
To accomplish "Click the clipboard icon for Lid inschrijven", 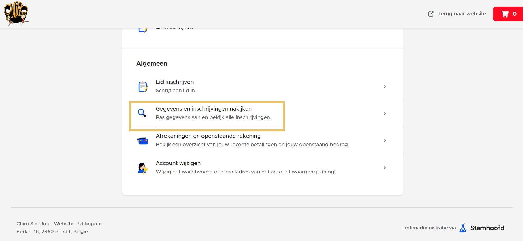I will click(x=143, y=87).
